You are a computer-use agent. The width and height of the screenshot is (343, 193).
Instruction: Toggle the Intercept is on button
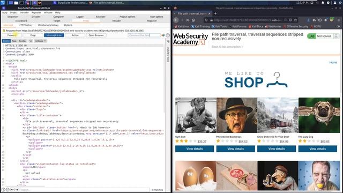pos(54,35)
